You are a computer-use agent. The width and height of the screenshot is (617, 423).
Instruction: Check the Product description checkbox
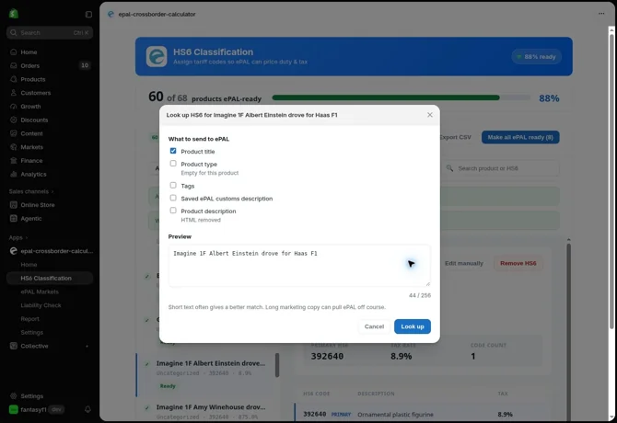[173, 211]
